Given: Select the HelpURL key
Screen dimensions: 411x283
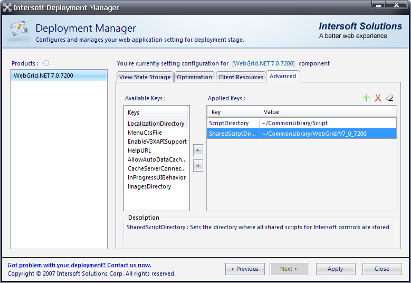Looking at the screenshot, I should pyautogui.click(x=157, y=150).
